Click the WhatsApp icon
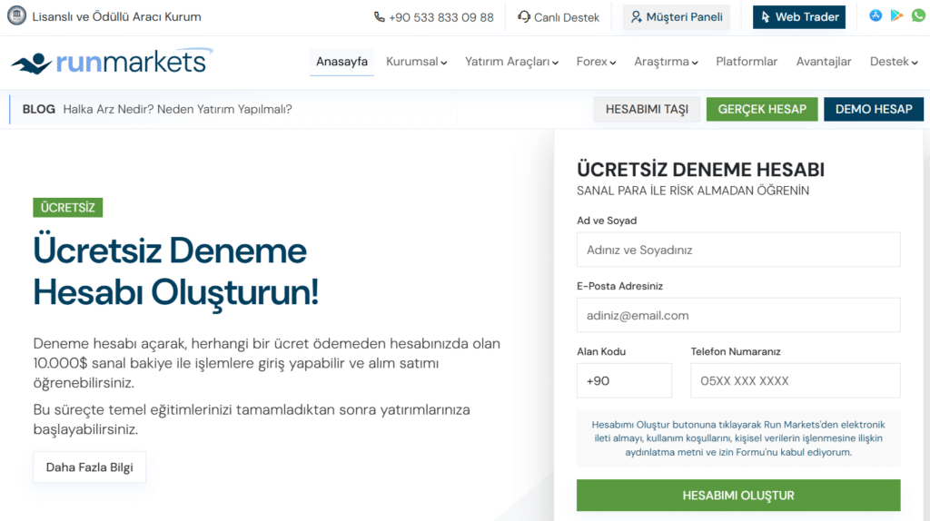Viewport: 930px width, 521px height. coord(918,16)
